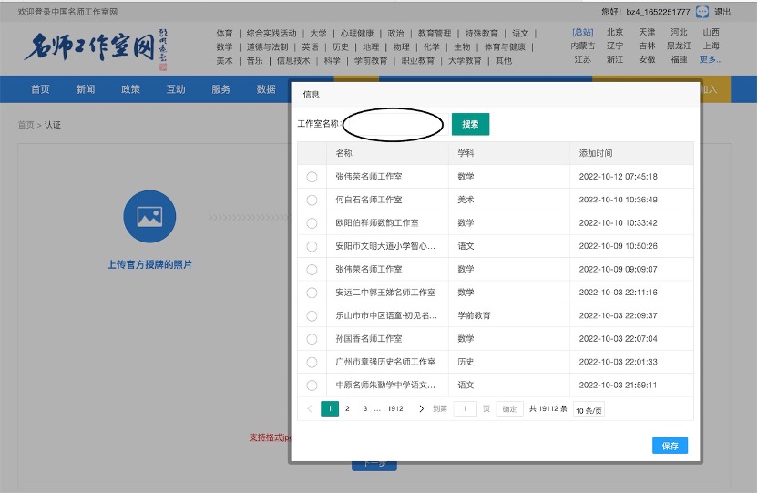
Task: Select the radio for 何白石名师工作室
Action: [x=312, y=201]
